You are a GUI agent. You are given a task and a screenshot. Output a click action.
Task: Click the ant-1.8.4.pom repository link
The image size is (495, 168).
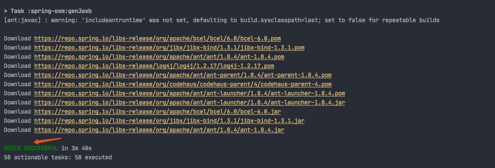pyautogui.click(x=159, y=56)
